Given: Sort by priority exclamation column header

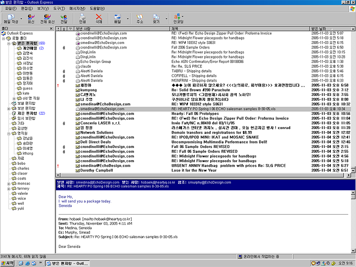Looking at the screenshot, I should tap(58, 29).
